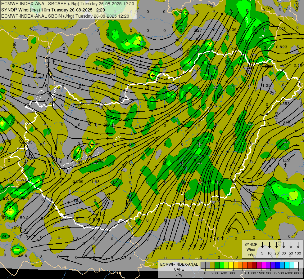Select the olive swatch in the CAPE scale
The height and width of the screenshot is (279, 304).
tap(212, 265)
